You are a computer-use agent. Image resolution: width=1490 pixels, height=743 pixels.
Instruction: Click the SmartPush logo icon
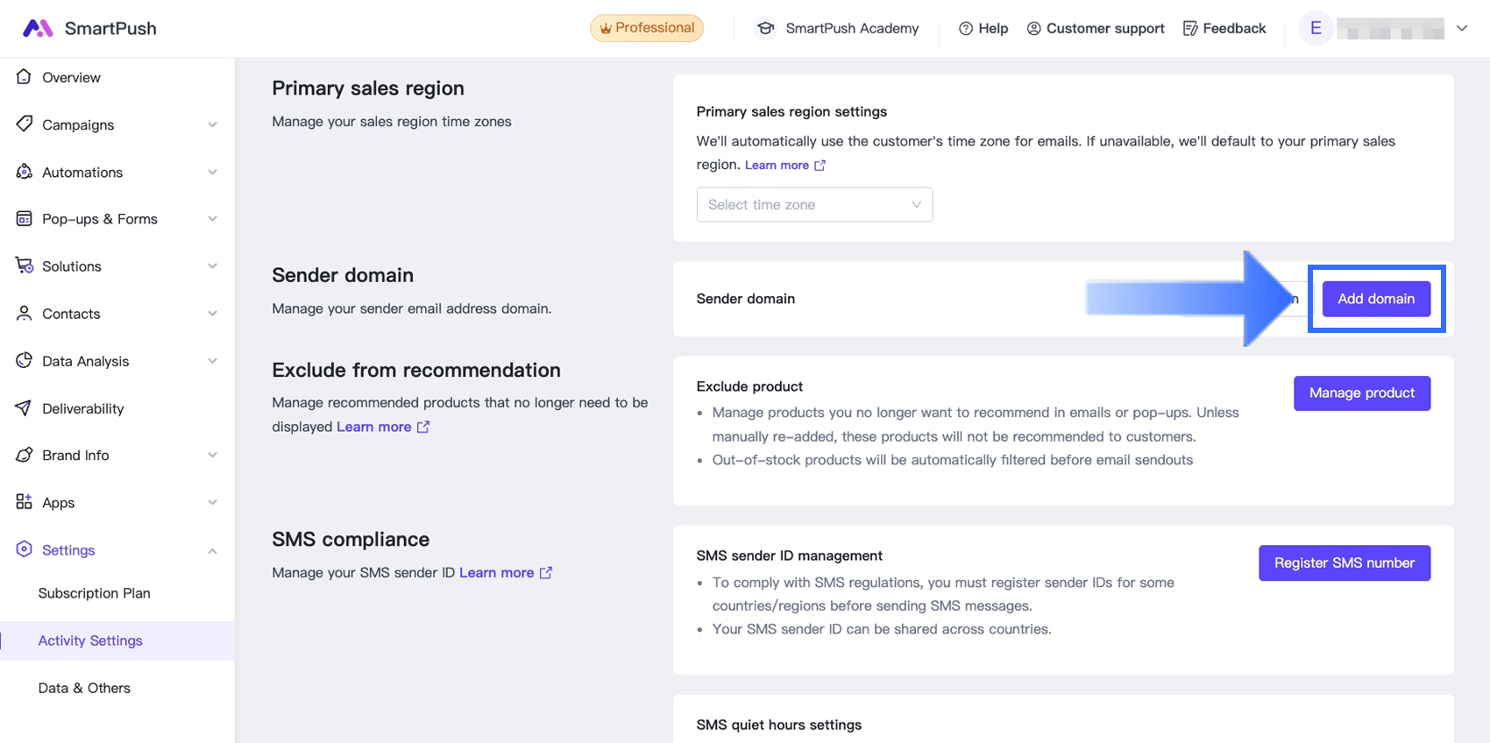[x=37, y=28]
